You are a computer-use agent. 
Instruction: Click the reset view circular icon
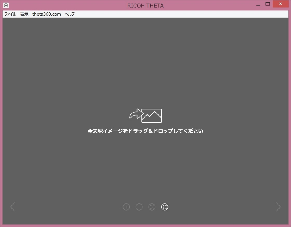(152, 207)
